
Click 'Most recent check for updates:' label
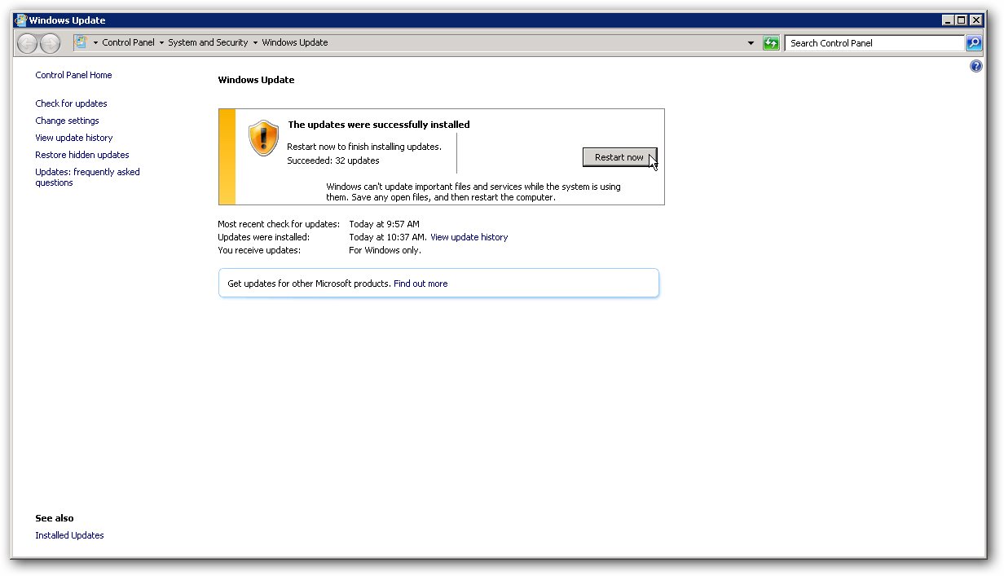279,224
